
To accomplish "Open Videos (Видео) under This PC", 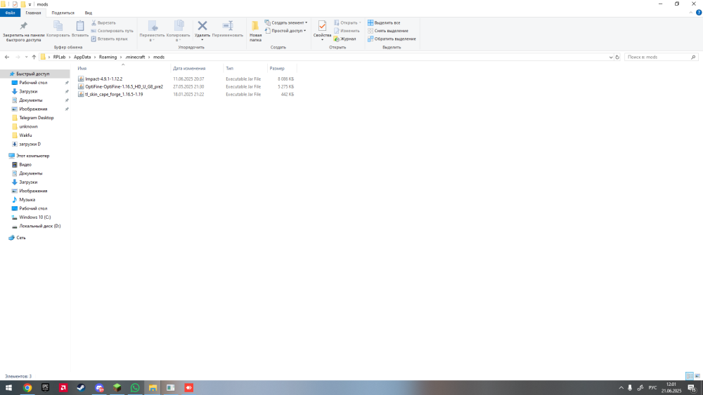I will pos(25,165).
